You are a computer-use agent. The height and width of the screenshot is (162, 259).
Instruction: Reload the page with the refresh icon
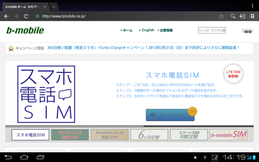point(26,16)
